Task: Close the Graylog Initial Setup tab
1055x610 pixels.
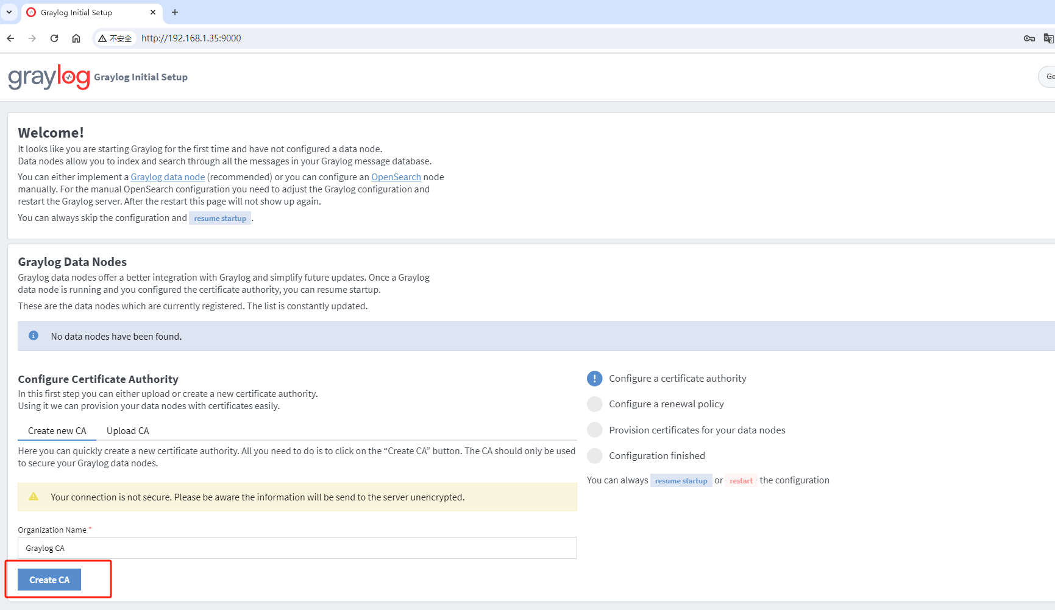Action: (x=153, y=12)
